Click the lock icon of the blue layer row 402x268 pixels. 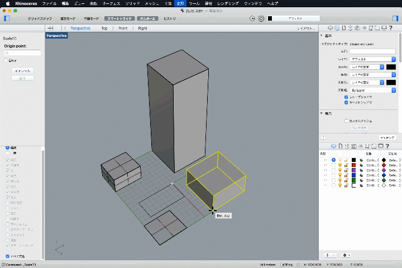[346, 175]
